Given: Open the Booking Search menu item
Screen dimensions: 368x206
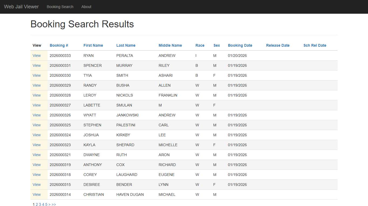Looking at the screenshot, I should (60, 7).
